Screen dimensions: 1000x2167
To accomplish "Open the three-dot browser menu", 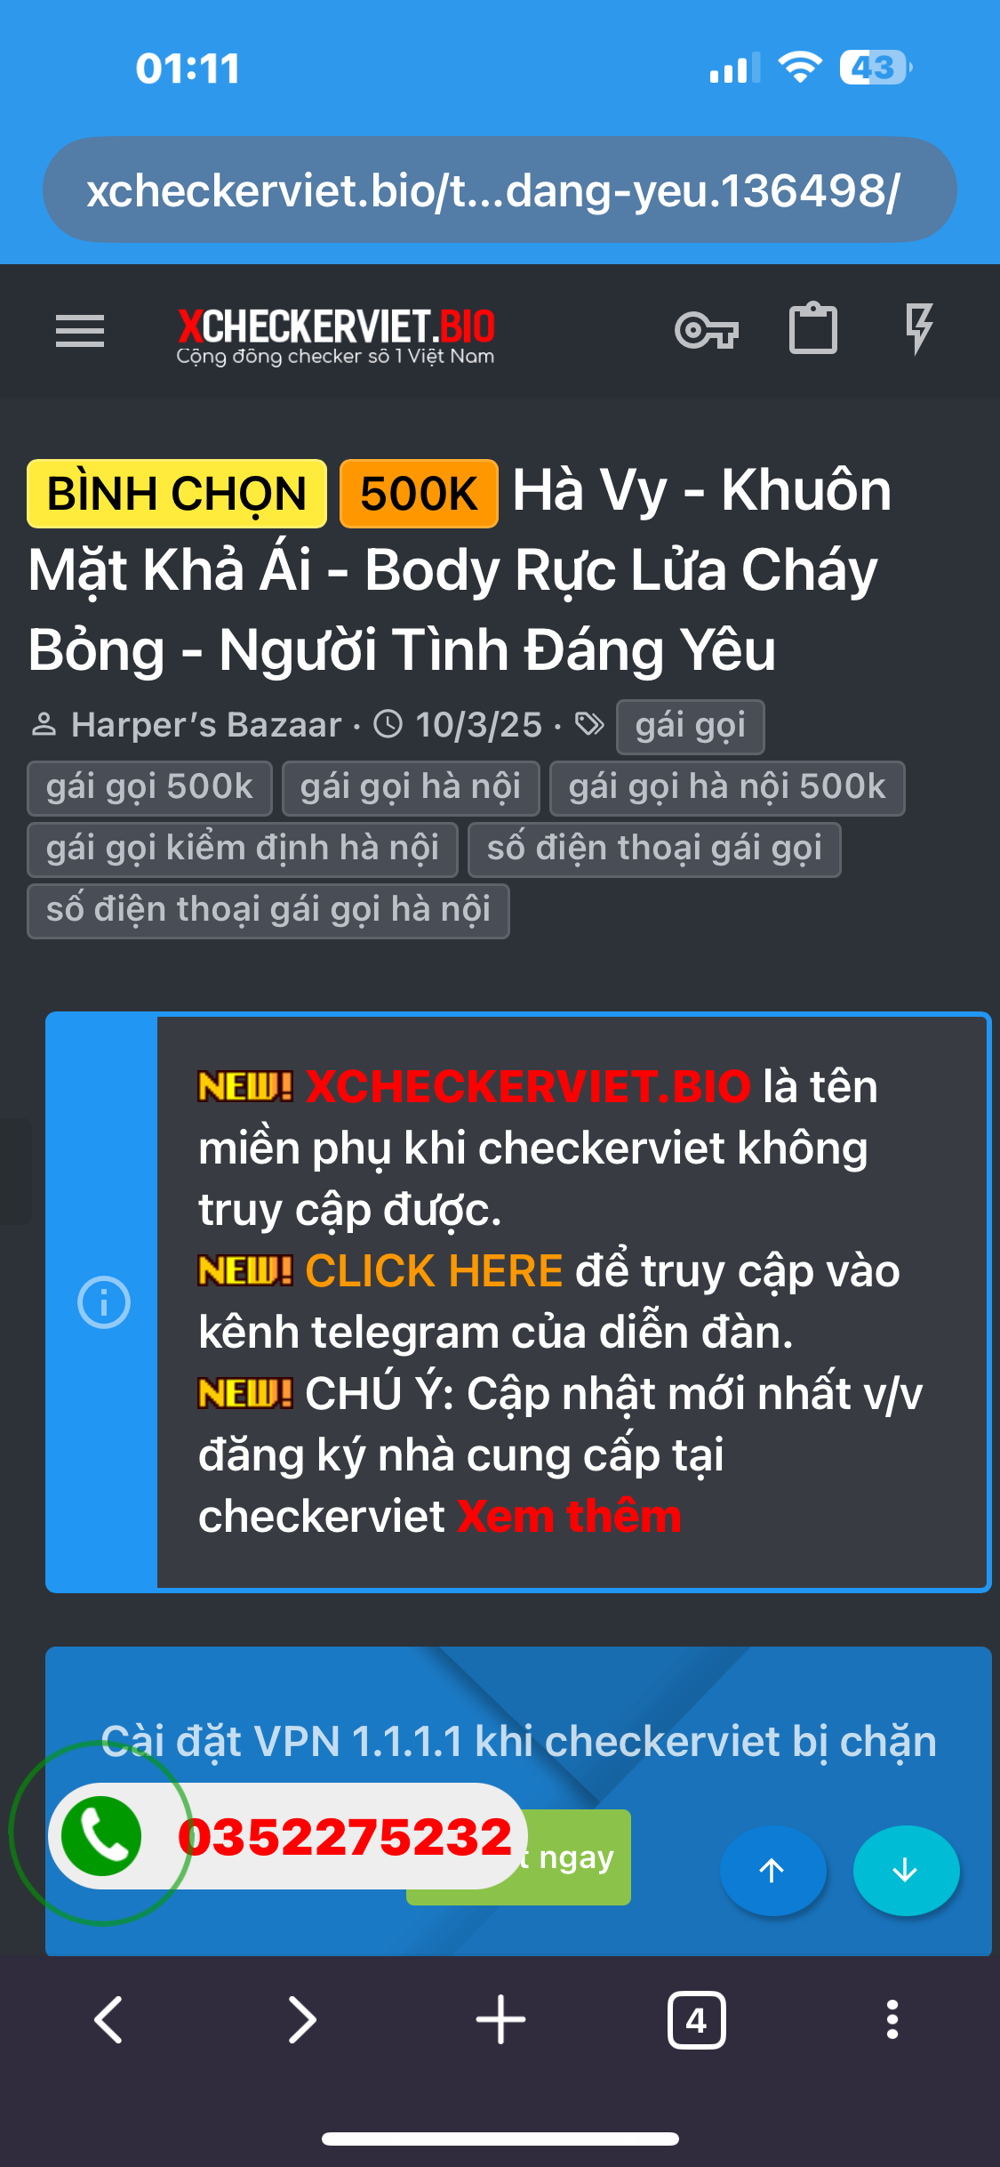I will coord(892,2019).
